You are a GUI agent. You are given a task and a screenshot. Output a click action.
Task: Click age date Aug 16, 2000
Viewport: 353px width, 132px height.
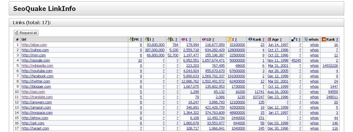point(278,92)
